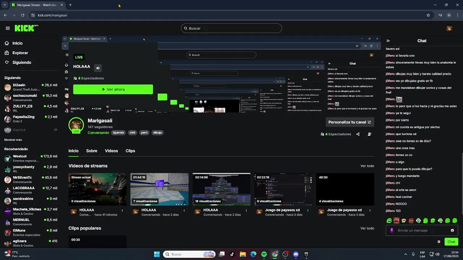Open TikTok from the taskbar
The height and width of the screenshot is (260, 463).
click(232, 254)
